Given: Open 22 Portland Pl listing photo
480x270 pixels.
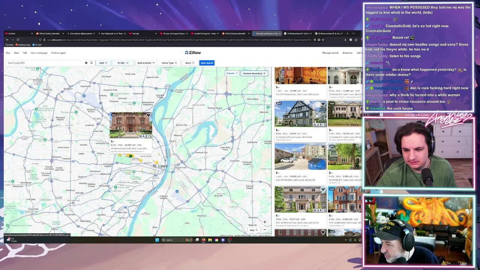Looking at the screenshot, I should pos(345,114).
